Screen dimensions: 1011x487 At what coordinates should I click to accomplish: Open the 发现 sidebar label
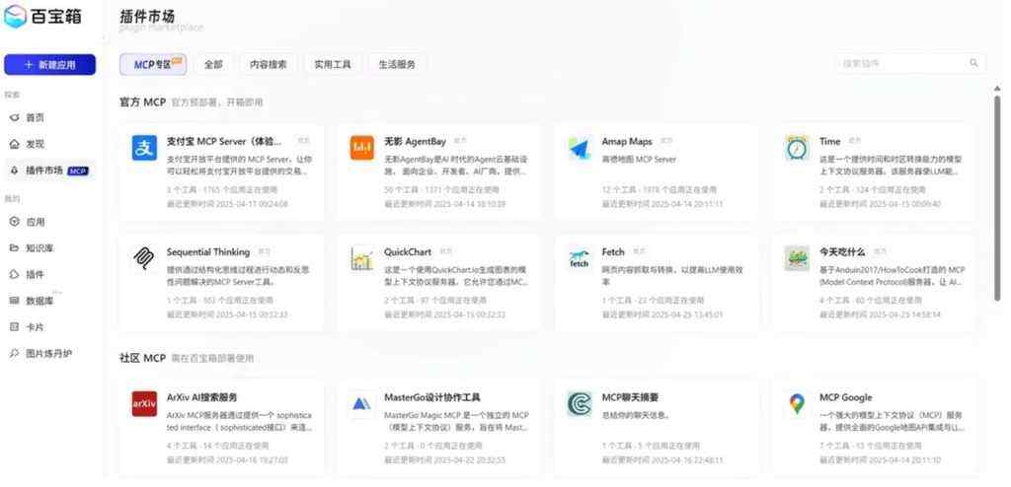(36, 144)
